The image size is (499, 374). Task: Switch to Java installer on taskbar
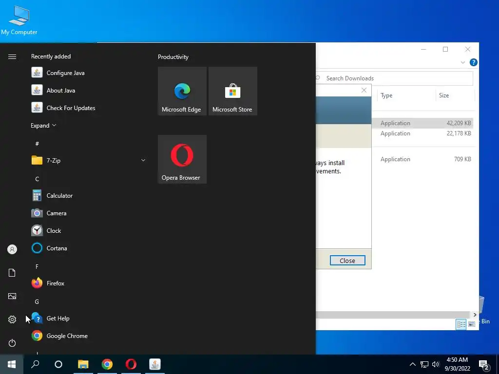[155, 364]
